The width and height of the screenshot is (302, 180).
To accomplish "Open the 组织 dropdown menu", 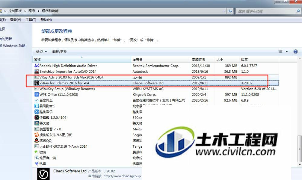I will coord(41,52).
